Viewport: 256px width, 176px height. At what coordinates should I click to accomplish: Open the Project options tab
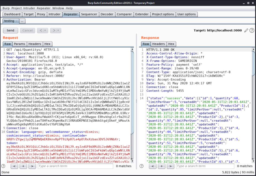tap(163, 14)
